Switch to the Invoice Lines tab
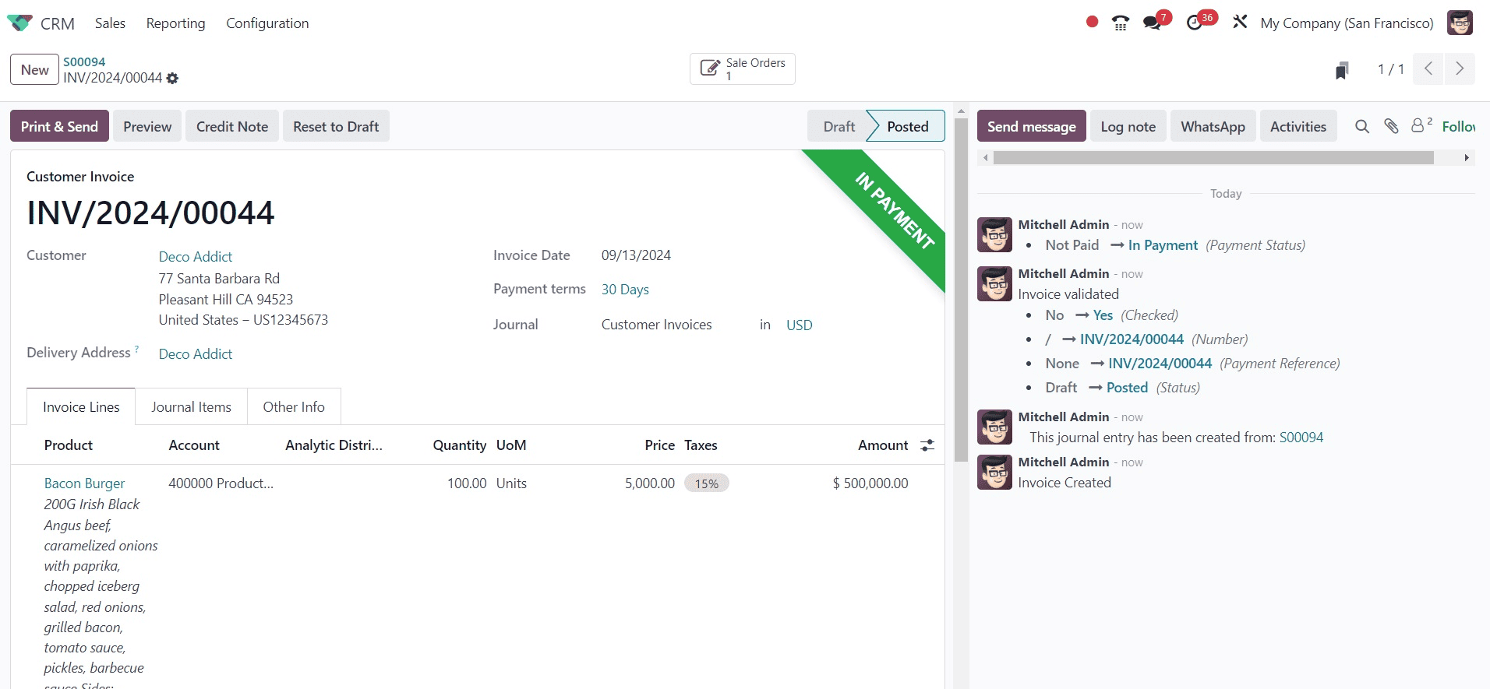The width and height of the screenshot is (1490, 689). [81, 406]
